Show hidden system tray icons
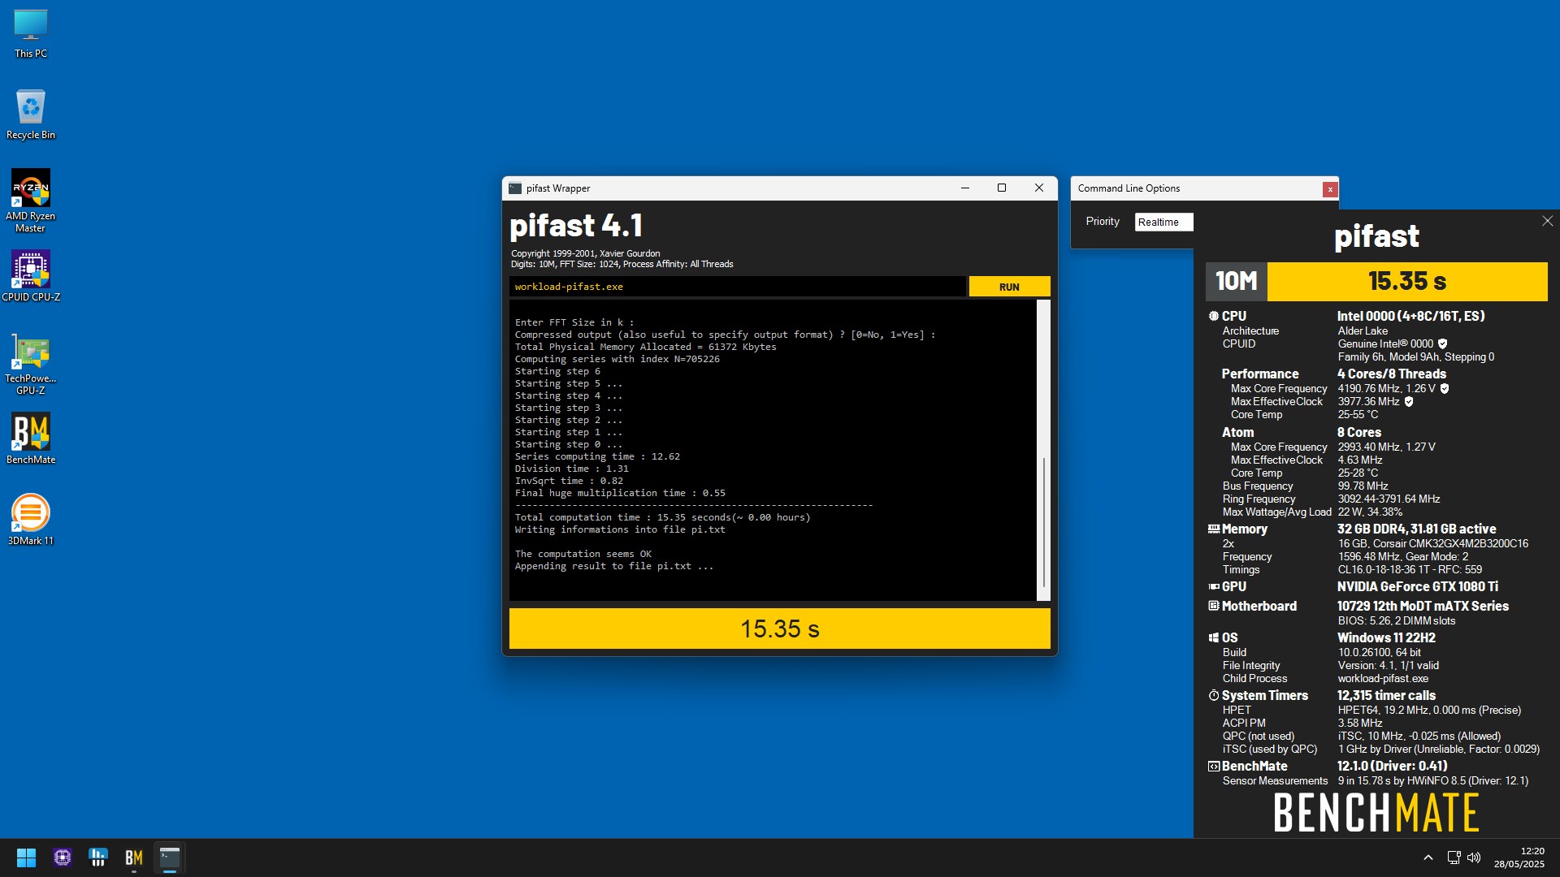Viewport: 1560px width, 877px height. pyautogui.click(x=1428, y=858)
